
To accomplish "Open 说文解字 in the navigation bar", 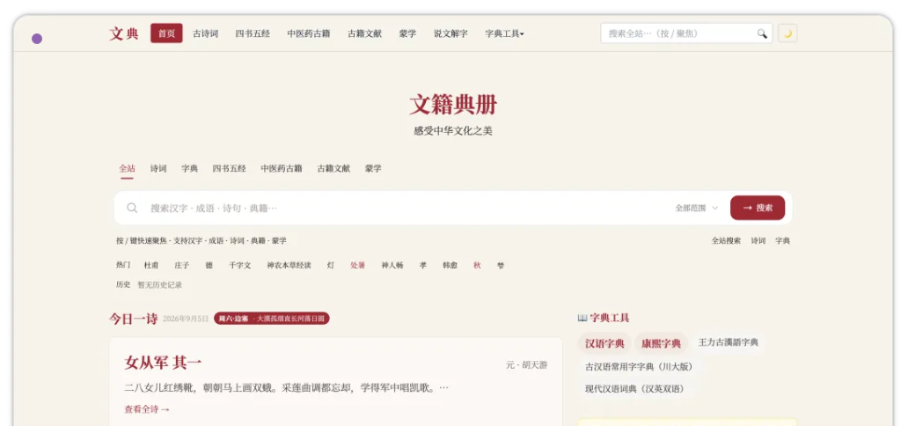I will click(451, 33).
